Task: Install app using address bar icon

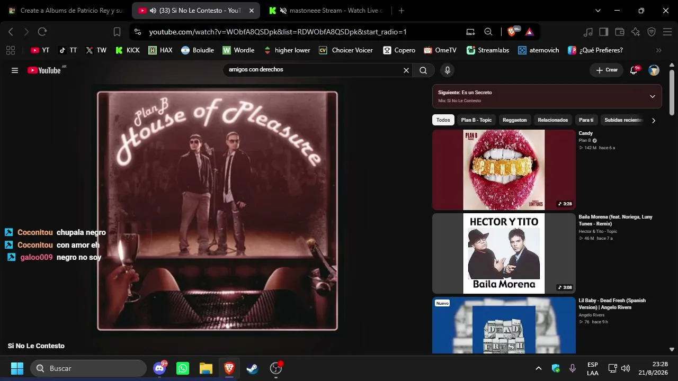Action: point(470,32)
